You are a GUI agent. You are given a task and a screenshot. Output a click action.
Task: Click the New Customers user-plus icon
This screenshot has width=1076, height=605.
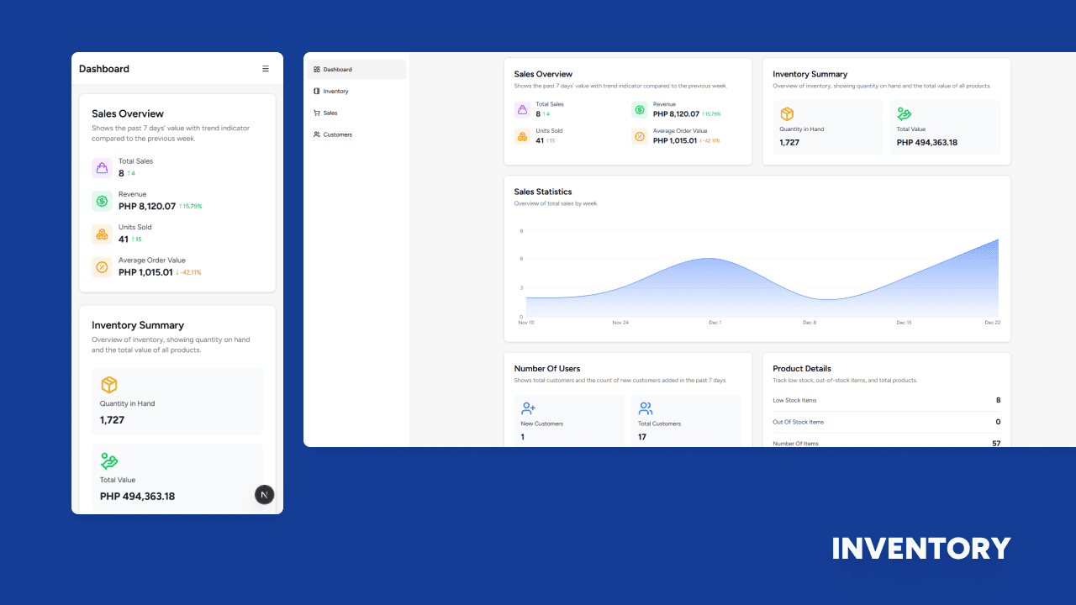(528, 408)
